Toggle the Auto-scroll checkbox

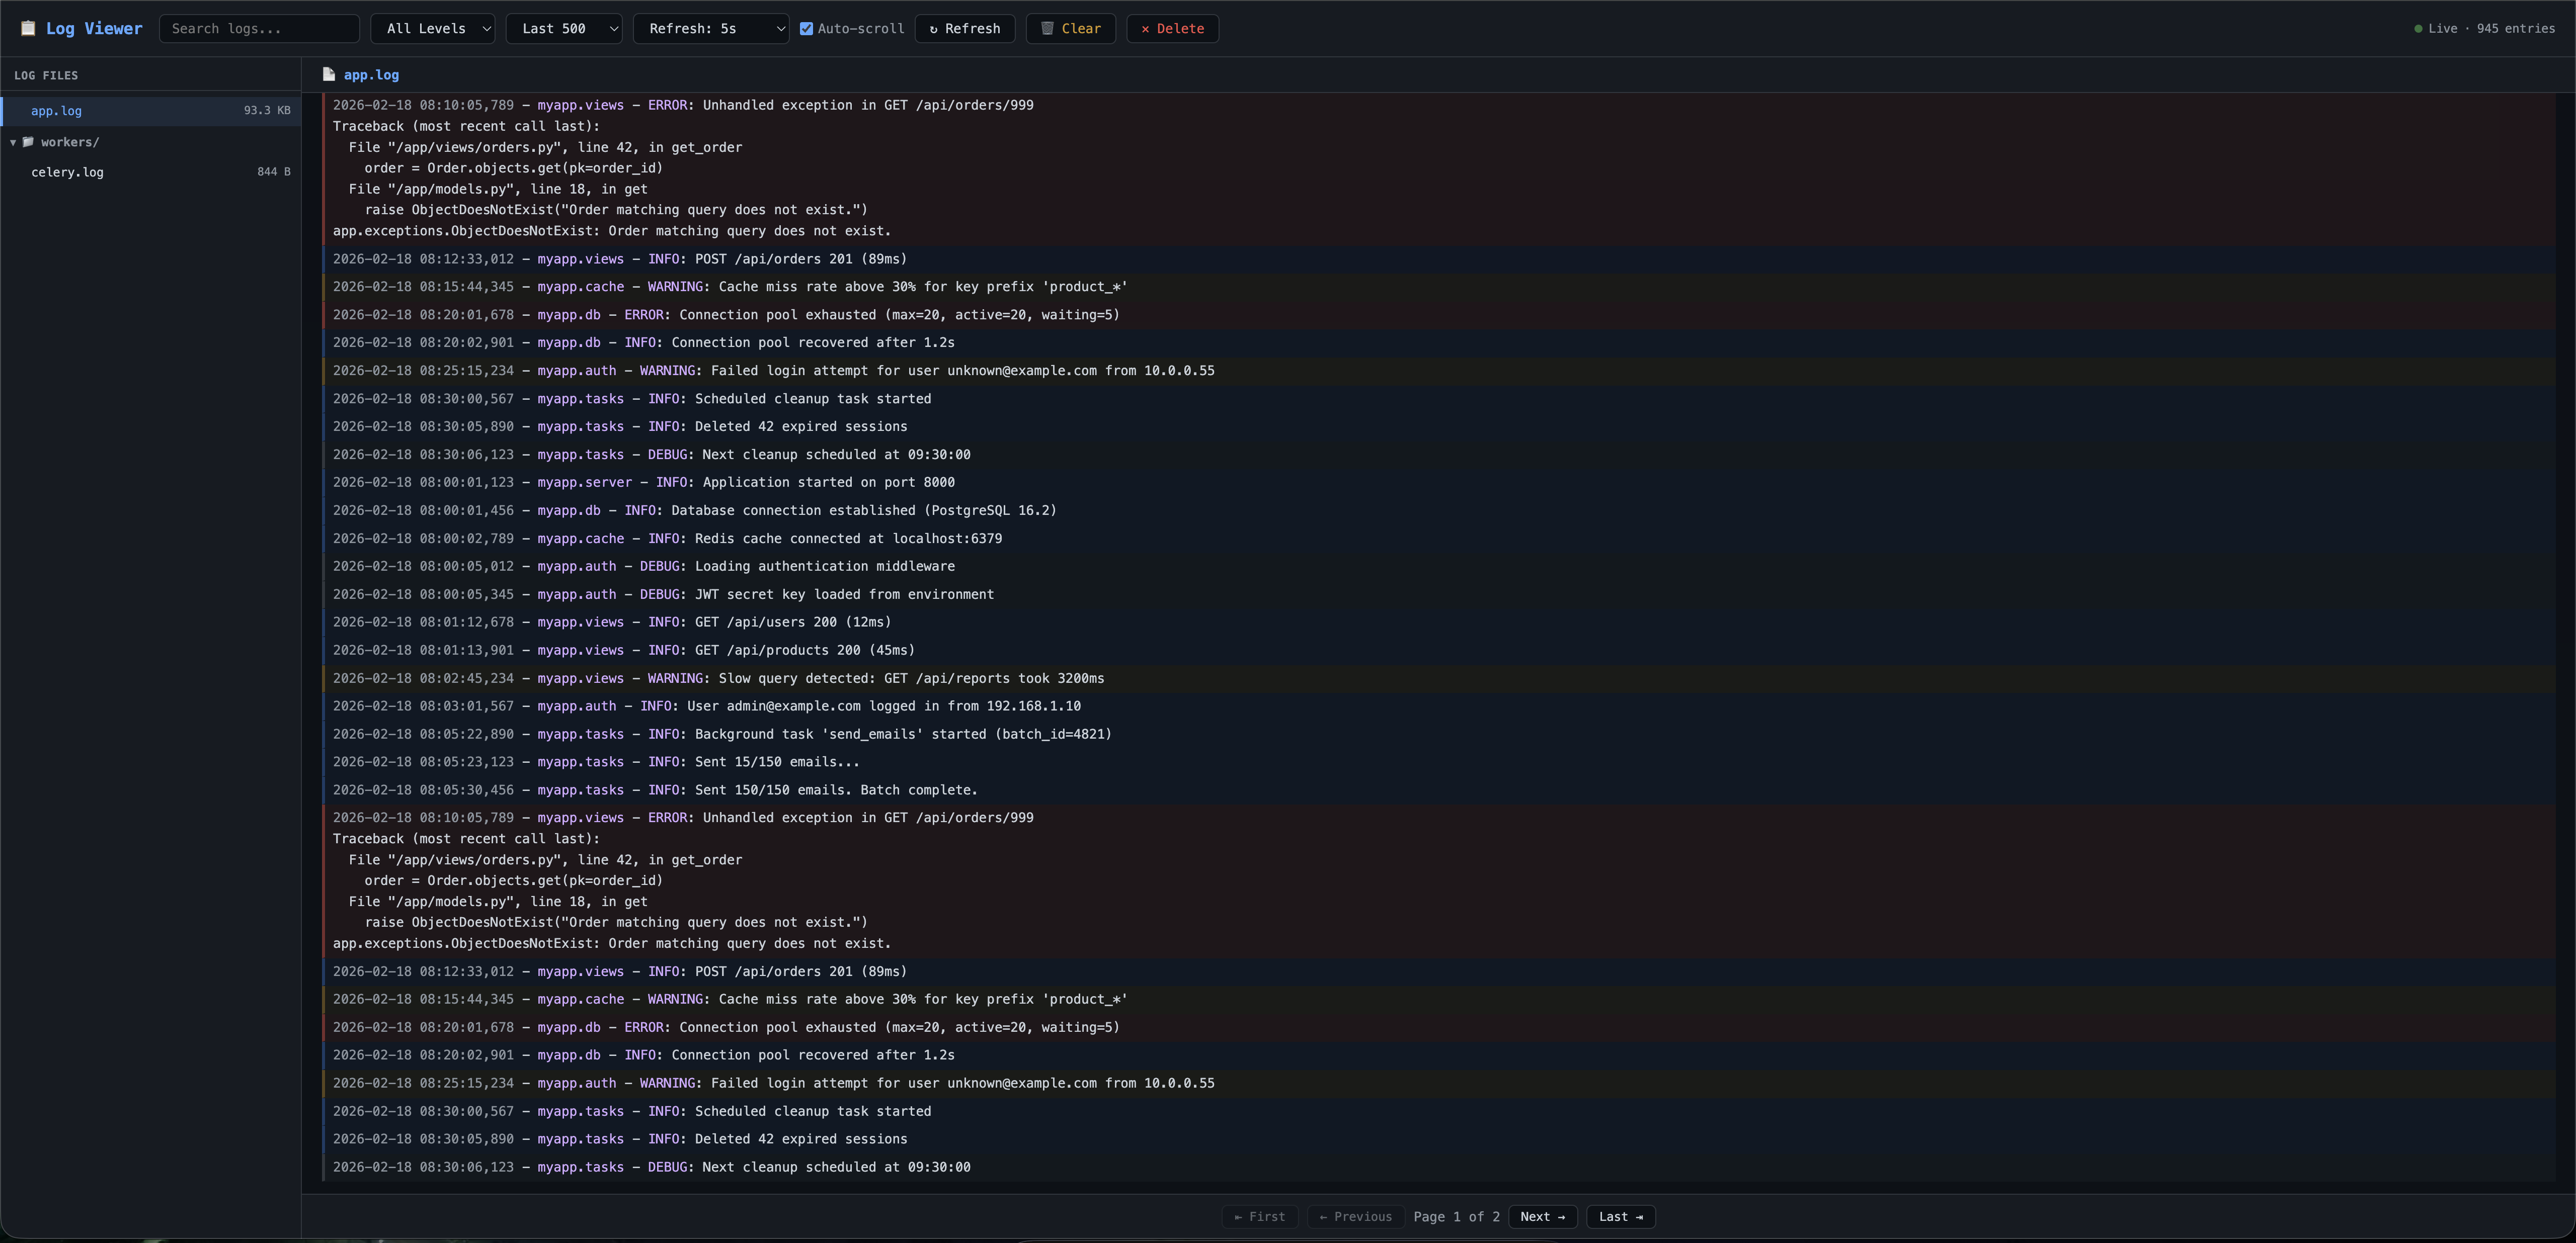[806, 28]
